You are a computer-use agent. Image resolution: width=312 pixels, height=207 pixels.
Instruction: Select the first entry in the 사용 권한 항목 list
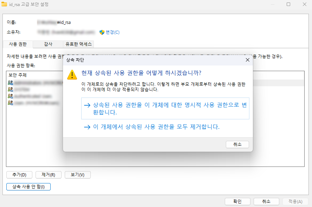pos(35,83)
